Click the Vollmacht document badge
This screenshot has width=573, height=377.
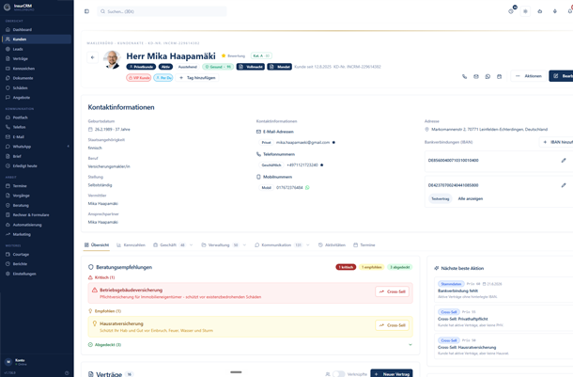250,67
